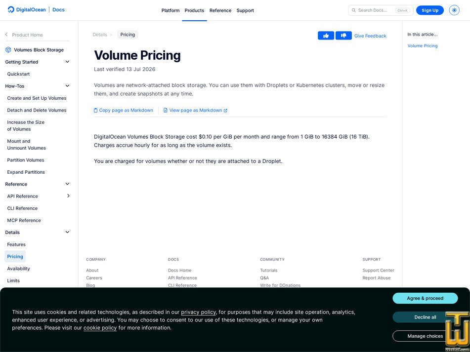470x352 pixels.
Task: Open Availability in the sidebar
Action: pos(19,269)
